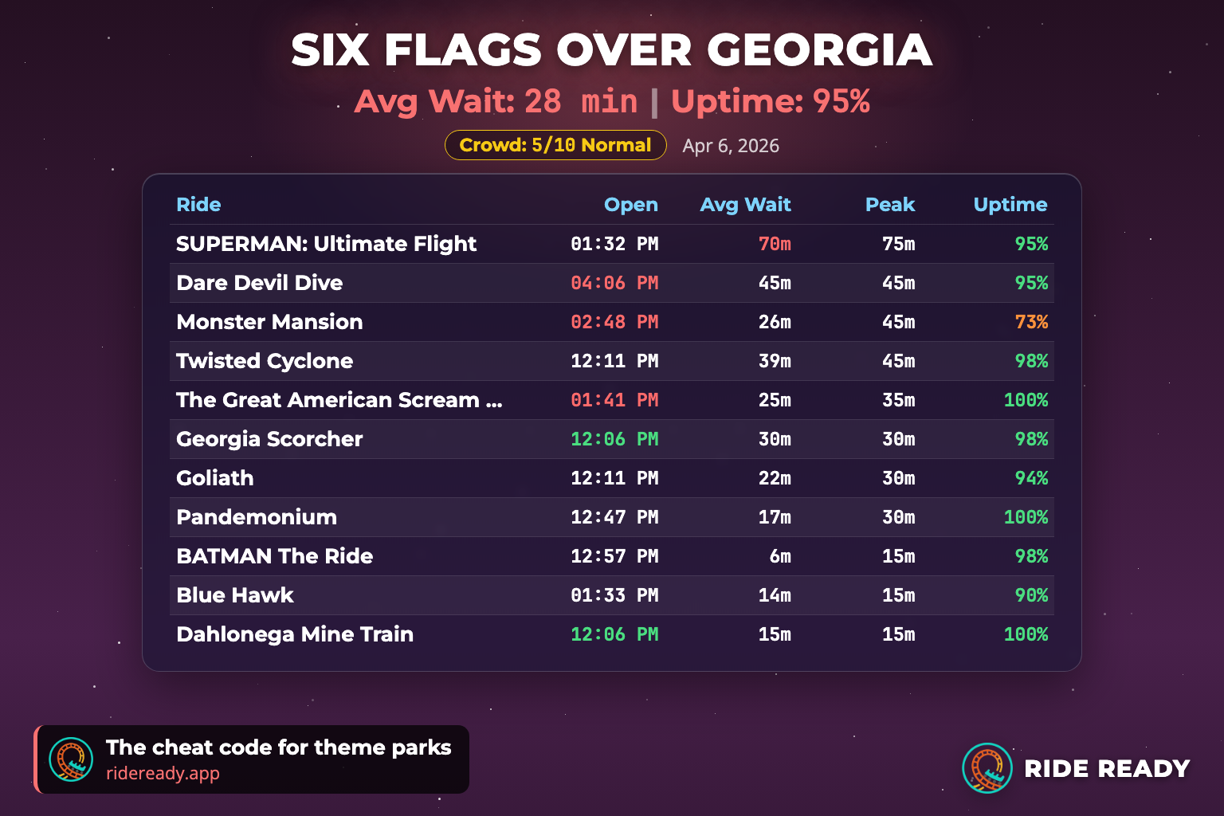The height and width of the screenshot is (816, 1224).
Task: Click the "Open" column header
Action: point(631,205)
